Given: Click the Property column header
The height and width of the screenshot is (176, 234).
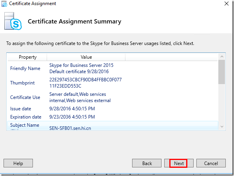Looking at the screenshot, I should point(27,57).
